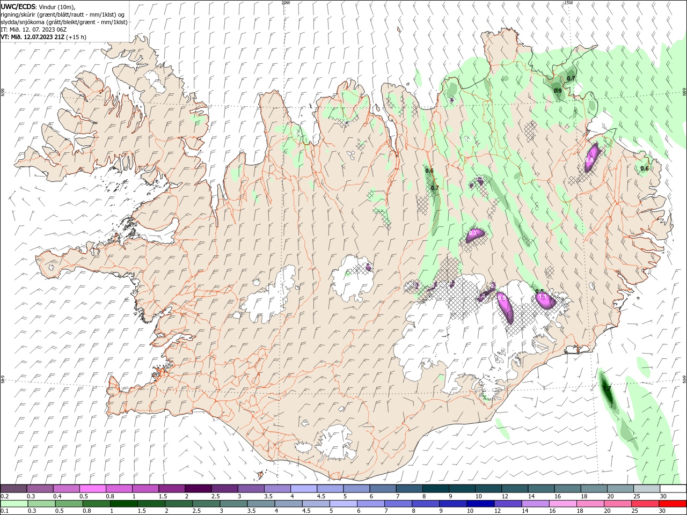Screen dimensions: 687x515
Task: Click the bright red 30 swatch in lower legend row
Action: [x=673, y=503]
